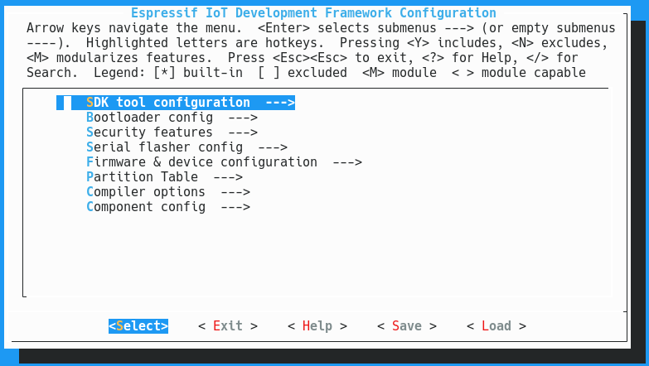Open the Serial flasher config submenu
Screen dimensions: 649x366
(186, 147)
